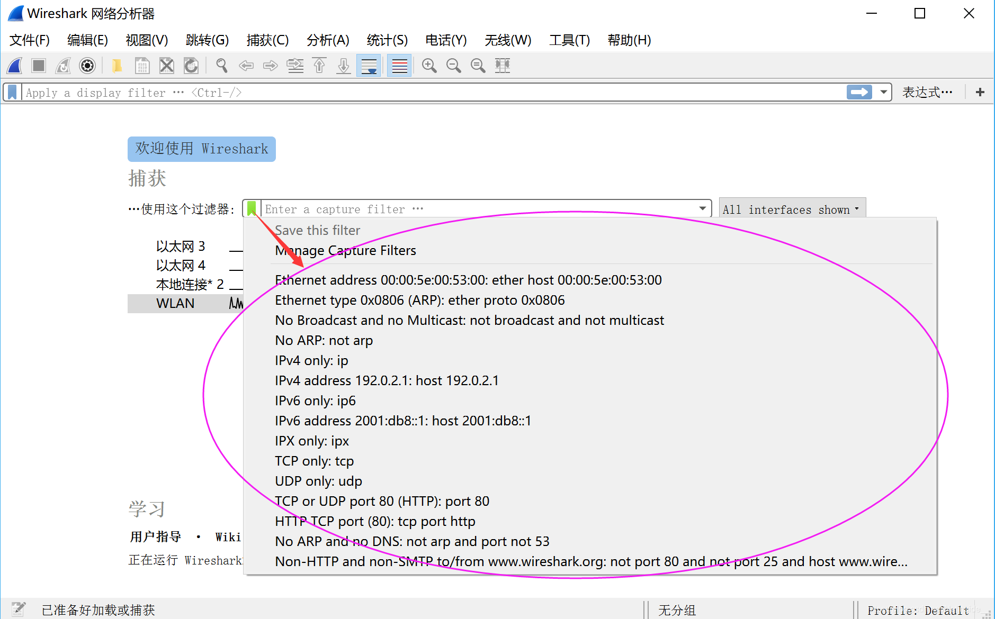Click the zoom out magnifier icon
995x619 pixels.
coord(454,66)
